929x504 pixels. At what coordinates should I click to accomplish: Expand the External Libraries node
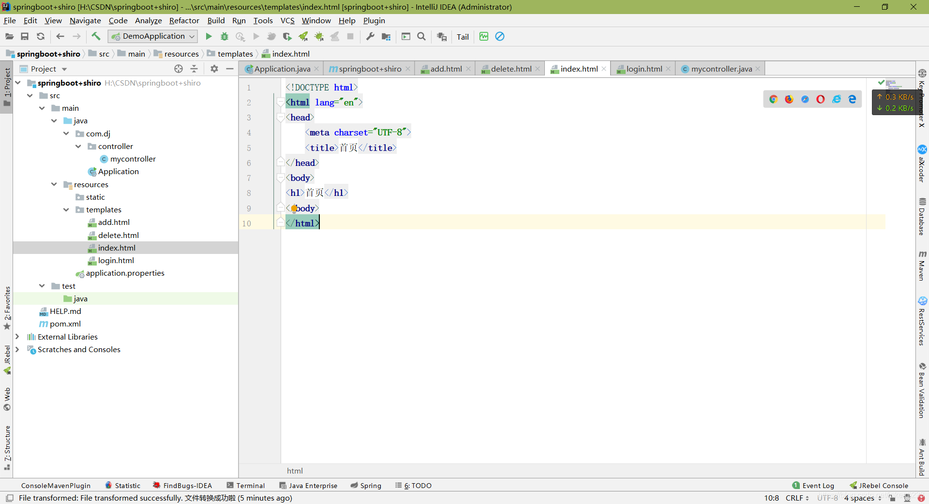17,337
